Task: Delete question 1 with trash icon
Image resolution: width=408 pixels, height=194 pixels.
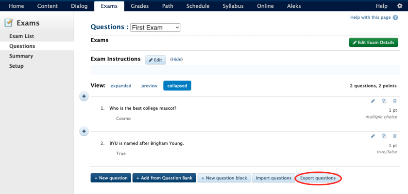Action: tap(395, 101)
